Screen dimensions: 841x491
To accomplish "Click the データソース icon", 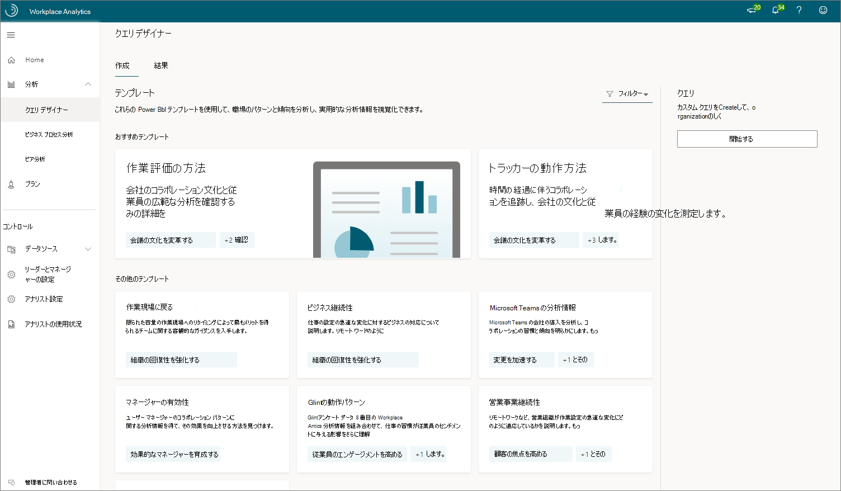I will click(11, 249).
